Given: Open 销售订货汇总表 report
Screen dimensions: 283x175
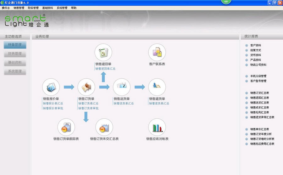Looking at the screenshot, I should click(259, 93).
